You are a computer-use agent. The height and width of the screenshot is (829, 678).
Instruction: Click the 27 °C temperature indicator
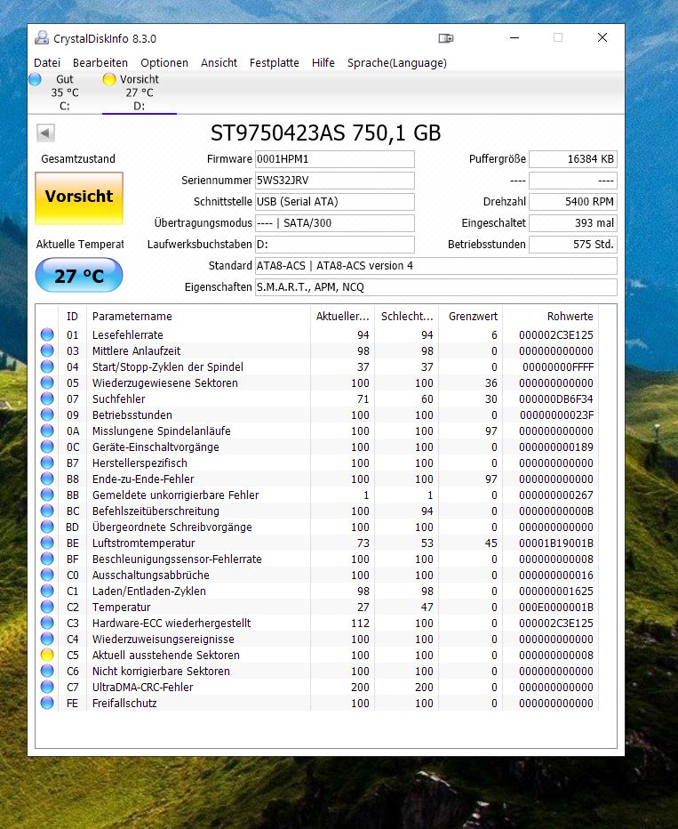click(x=79, y=275)
